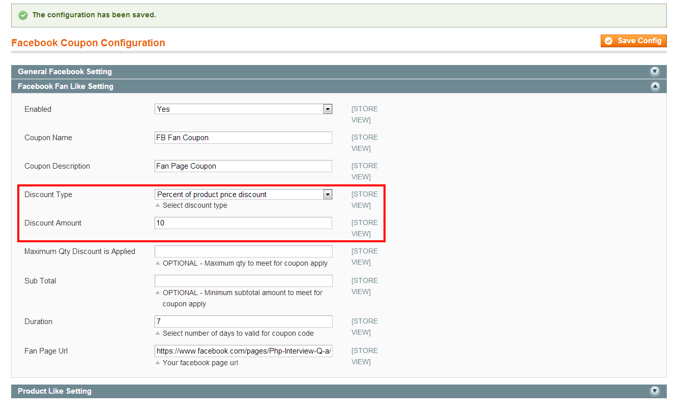The width and height of the screenshot is (678, 415).
Task: Click the green success checkmark icon
Action: pos(22,15)
